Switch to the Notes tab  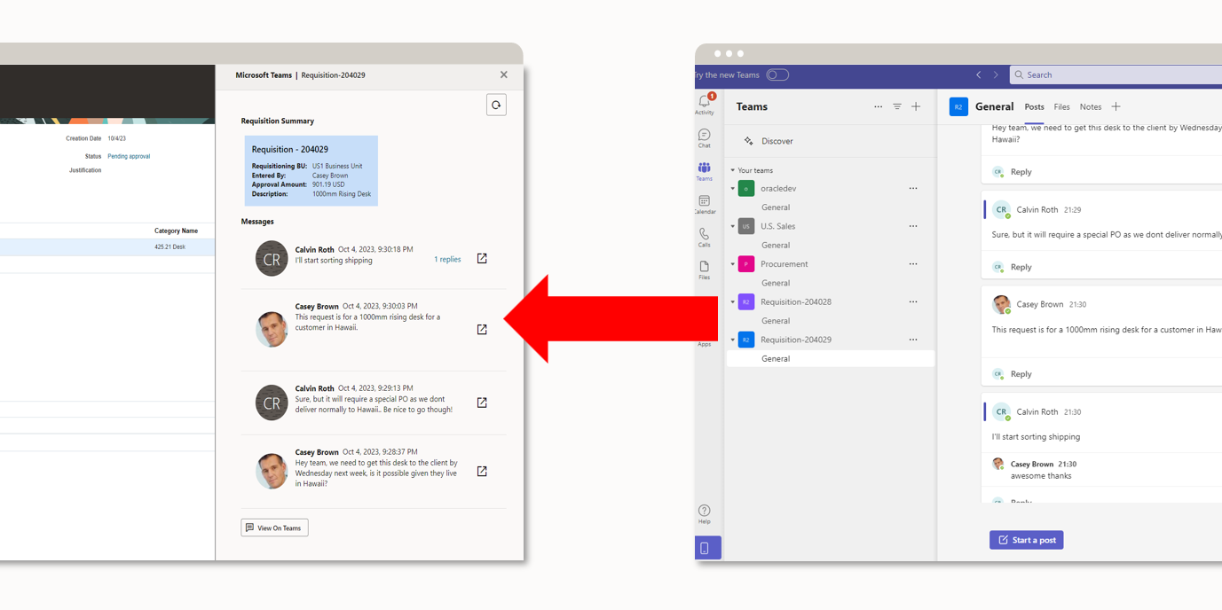[x=1090, y=107]
